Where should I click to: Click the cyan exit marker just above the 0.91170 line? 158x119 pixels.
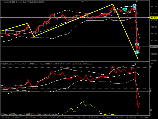137,44
